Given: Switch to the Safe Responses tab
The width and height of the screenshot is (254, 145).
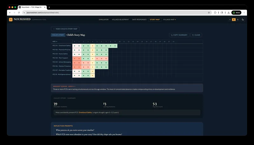Looking at the screenshot, I should 139,20.
